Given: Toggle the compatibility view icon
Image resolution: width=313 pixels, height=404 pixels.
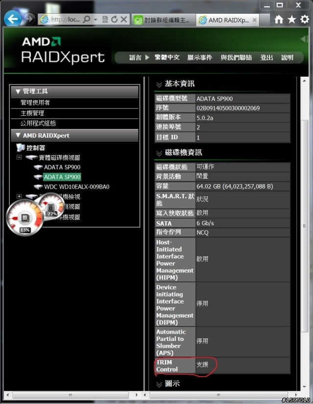Looking at the screenshot, I should [105, 20].
